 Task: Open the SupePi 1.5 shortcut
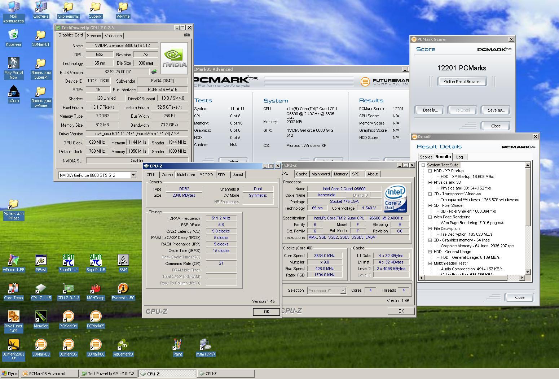[96, 263]
